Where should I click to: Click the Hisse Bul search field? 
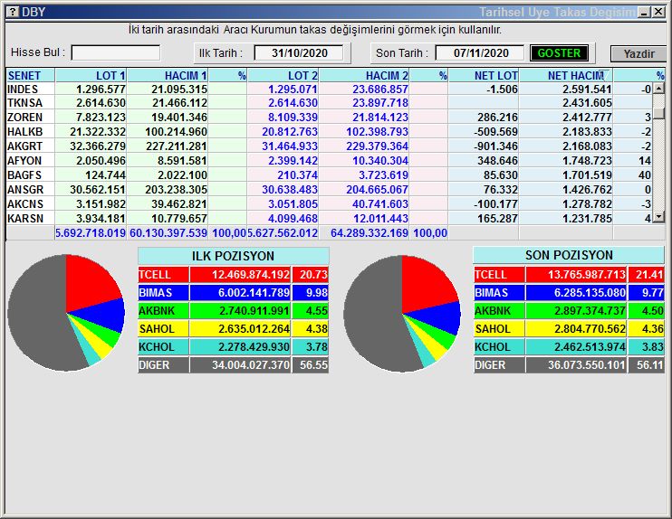pos(115,53)
